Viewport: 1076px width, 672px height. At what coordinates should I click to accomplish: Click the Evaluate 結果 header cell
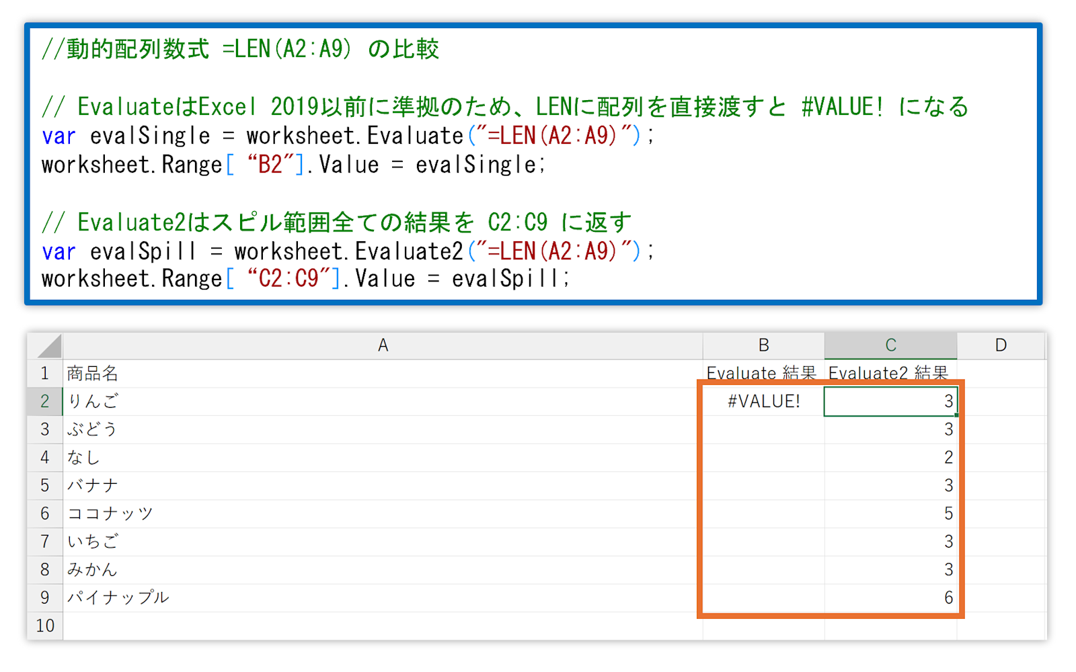(x=764, y=374)
